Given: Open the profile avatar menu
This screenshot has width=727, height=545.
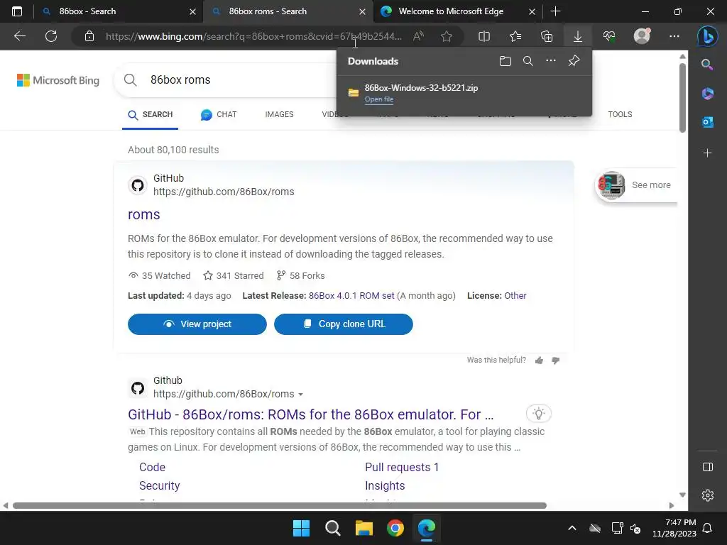Looking at the screenshot, I should [642, 35].
